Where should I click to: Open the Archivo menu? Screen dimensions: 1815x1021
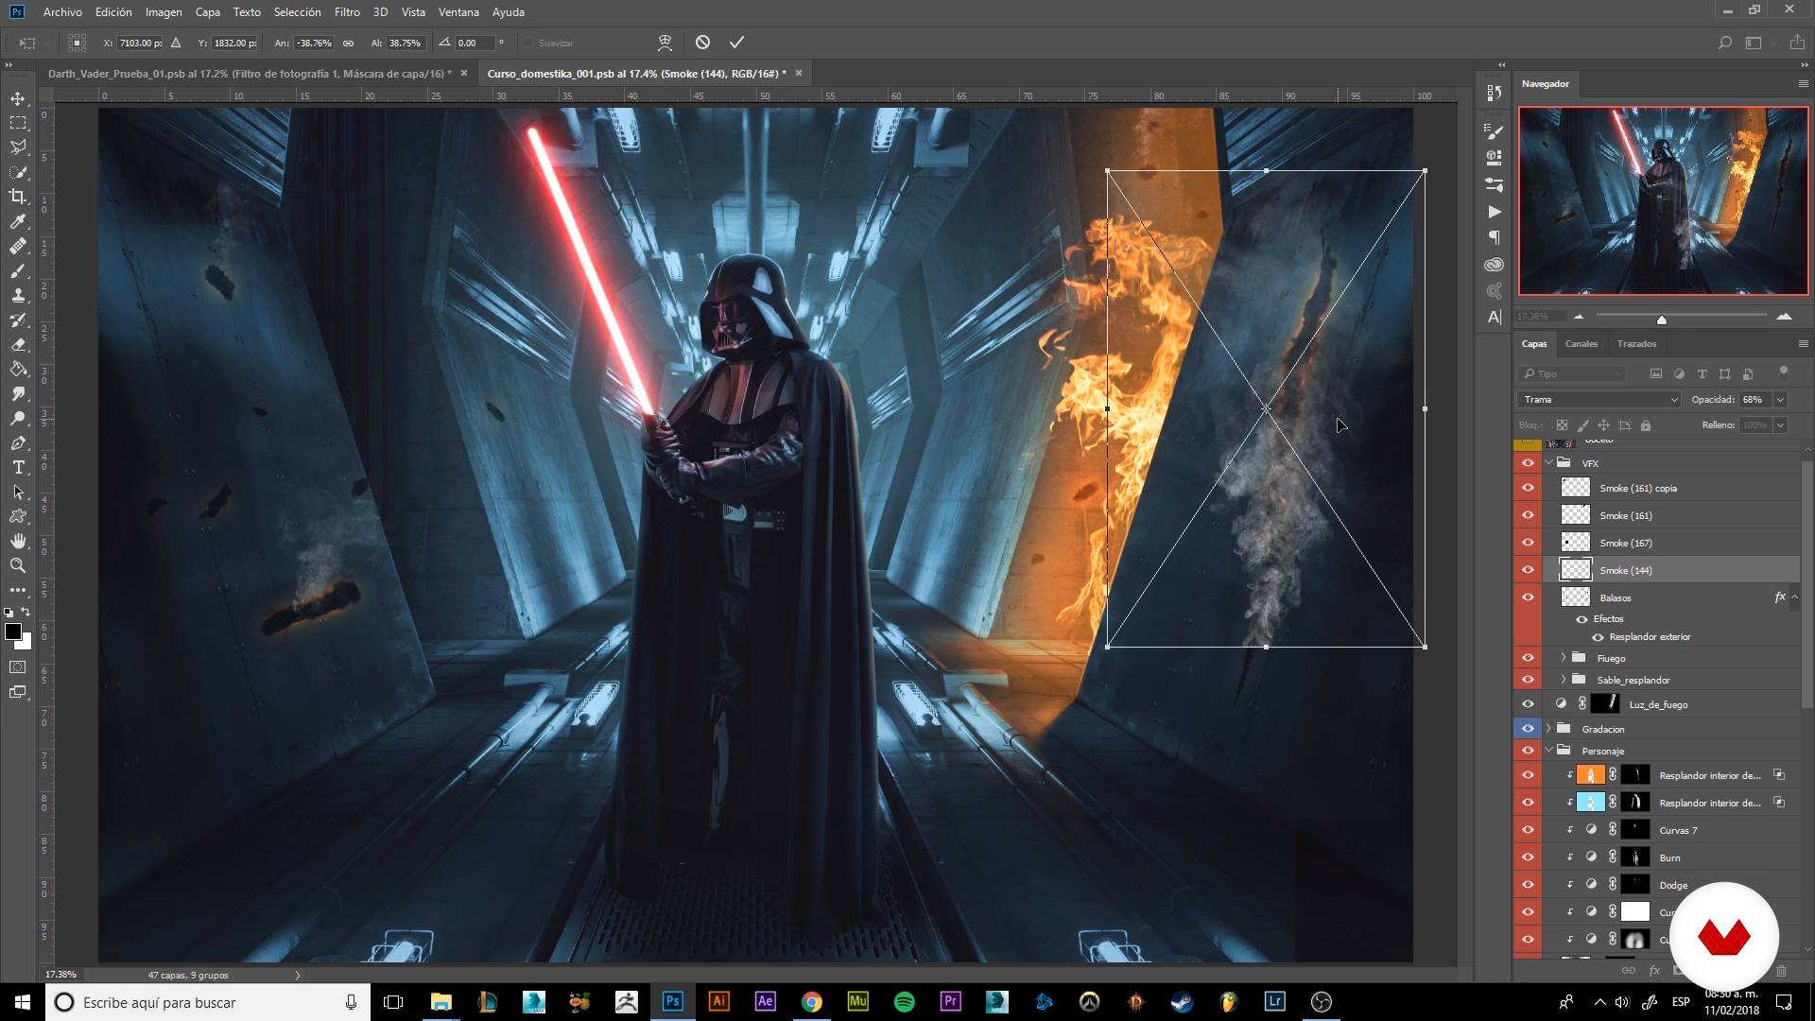pos(62,12)
